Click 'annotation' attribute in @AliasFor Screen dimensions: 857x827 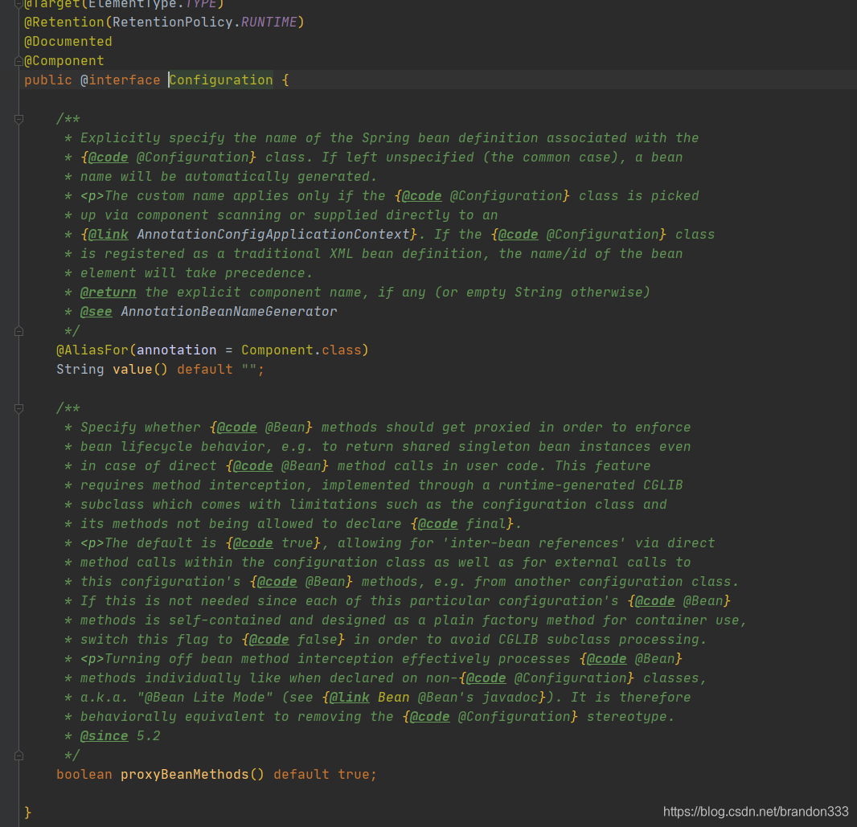[x=177, y=350]
